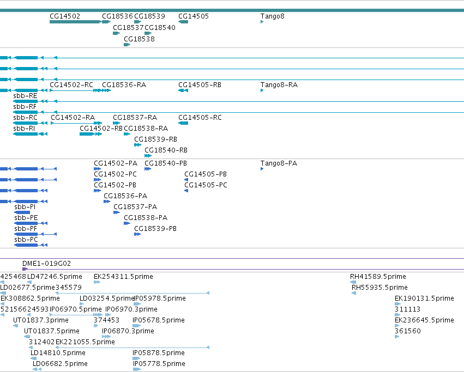
Task: Select the CG14502-PC protein label
Action: (115, 174)
